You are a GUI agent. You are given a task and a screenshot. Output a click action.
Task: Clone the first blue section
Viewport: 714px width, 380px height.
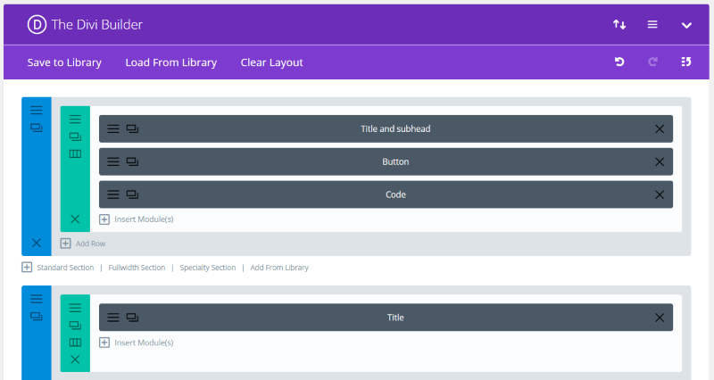tap(37, 128)
